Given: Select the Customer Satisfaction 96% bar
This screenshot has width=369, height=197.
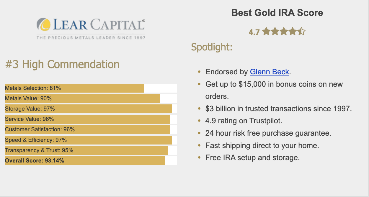Looking at the screenshot, I should (x=91, y=129).
